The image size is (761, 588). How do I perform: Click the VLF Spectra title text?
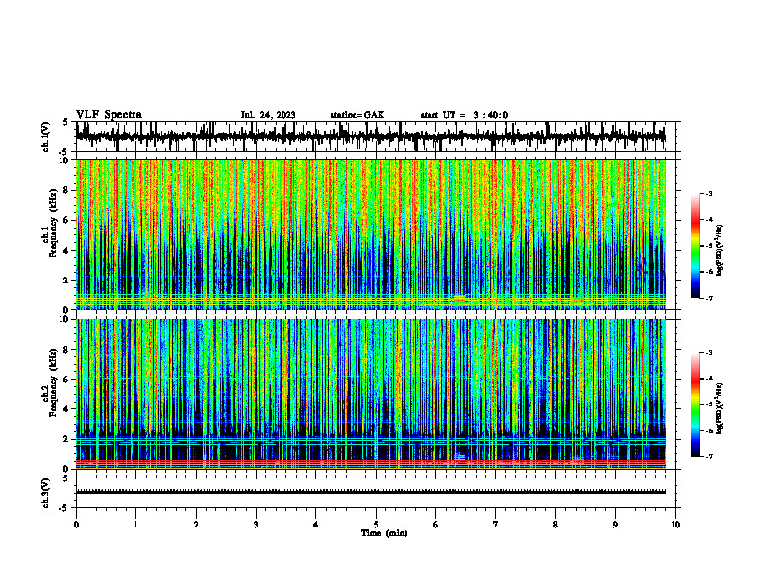109,115
